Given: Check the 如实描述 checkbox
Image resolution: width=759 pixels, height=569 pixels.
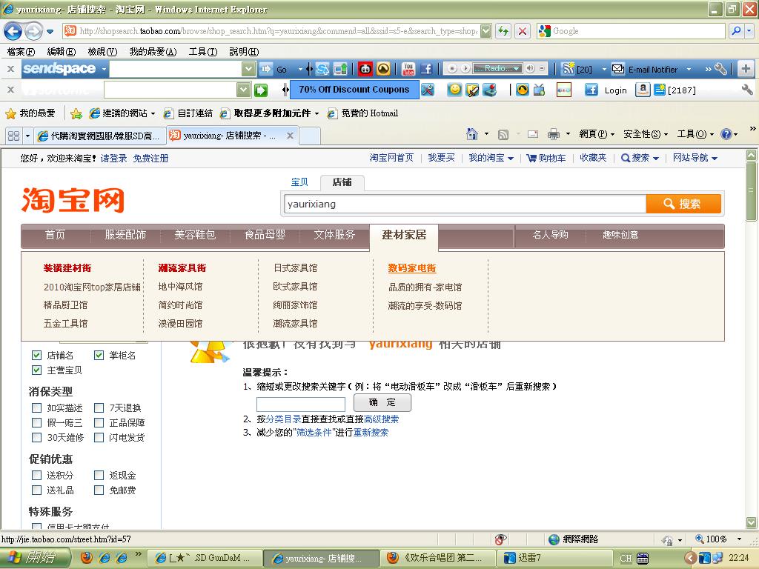Looking at the screenshot, I should click(x=36, y=408).
